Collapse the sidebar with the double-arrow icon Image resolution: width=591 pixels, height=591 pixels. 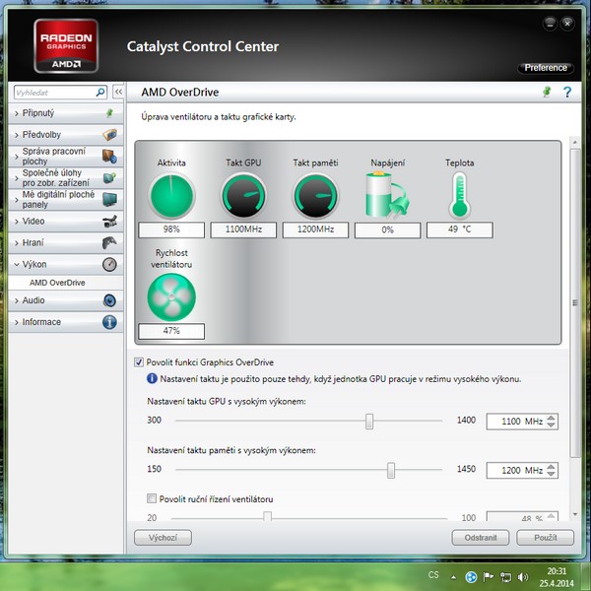click(x=118, y=92)
